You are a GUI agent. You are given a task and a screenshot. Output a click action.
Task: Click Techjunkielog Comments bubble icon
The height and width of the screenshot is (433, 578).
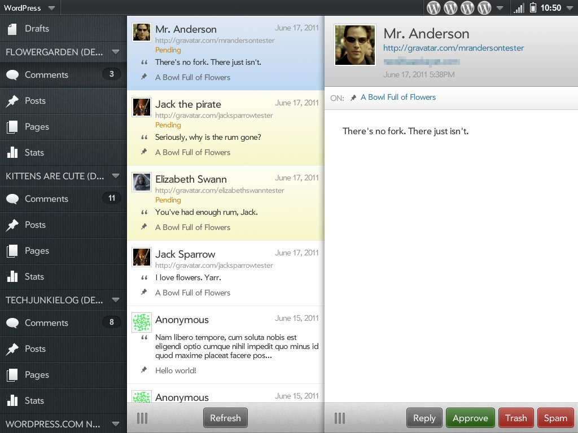click(12, 323)
